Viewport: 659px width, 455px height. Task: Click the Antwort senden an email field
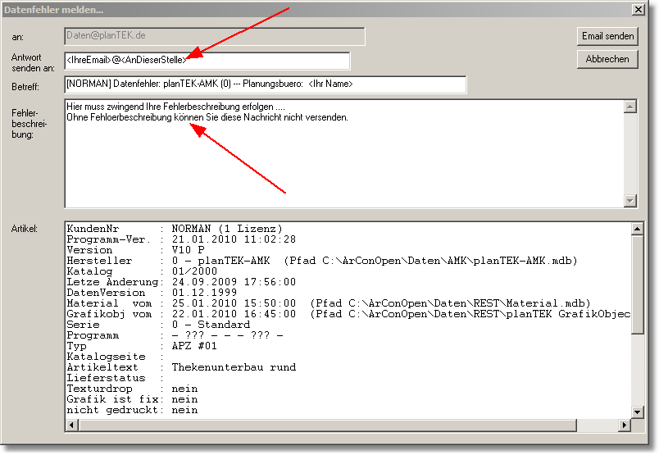tap(207, 61)
